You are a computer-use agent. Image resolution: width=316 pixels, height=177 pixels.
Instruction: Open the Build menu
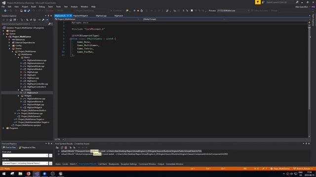click(x=34, y=6)
